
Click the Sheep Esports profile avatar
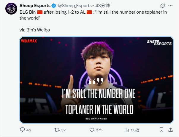(10, 9)
